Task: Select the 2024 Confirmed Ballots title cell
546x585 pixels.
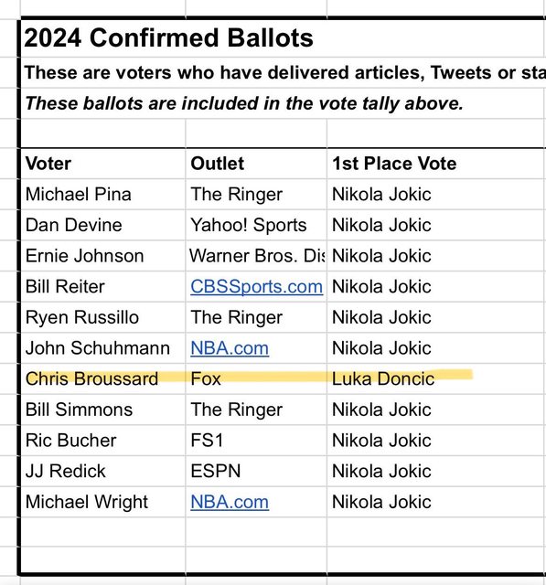Action: click(284, 38)
